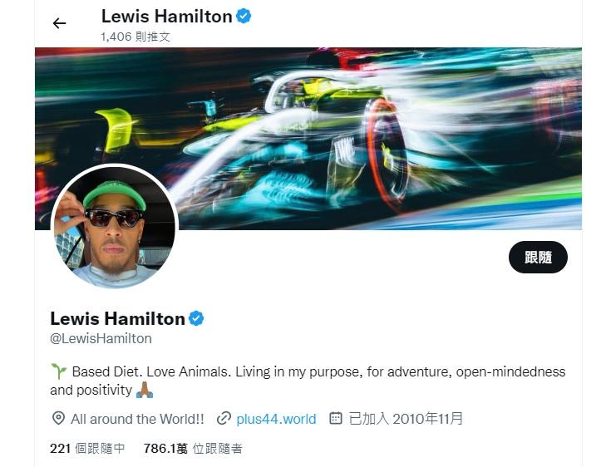
Task: Click the All around the World!! location text
Action: [x=137, y=419]
